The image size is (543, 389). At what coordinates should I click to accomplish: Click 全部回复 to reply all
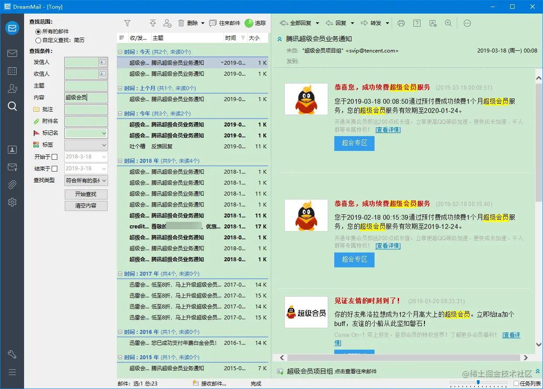pyautogui.click(x=296, y=23)
